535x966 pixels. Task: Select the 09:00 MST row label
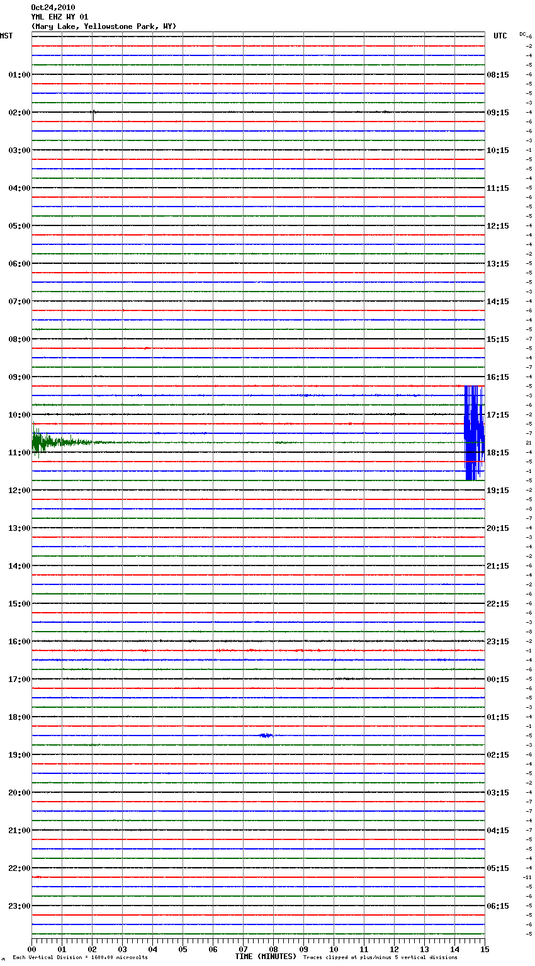[20, 377]
